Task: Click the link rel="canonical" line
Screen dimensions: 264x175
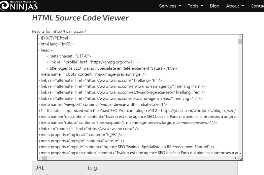Action: click(x=88, y=129)
